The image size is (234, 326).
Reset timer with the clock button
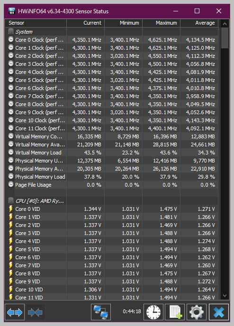tap(153, 312)
